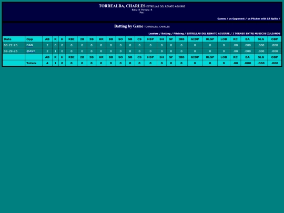This screenshot has width=284, height=213.
Task: Click the Batting by Game heading
Action: (x=129, y=26)
